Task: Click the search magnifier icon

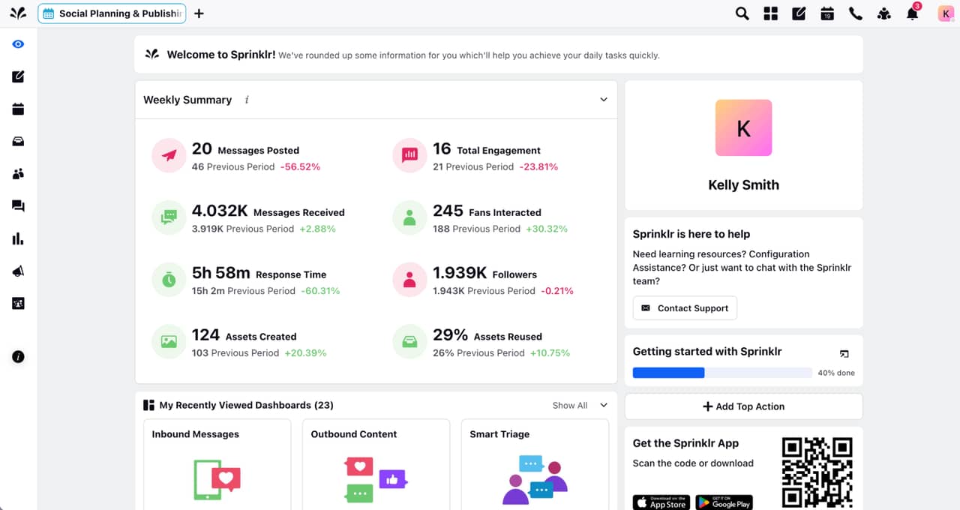Action: tap(742, 13)
